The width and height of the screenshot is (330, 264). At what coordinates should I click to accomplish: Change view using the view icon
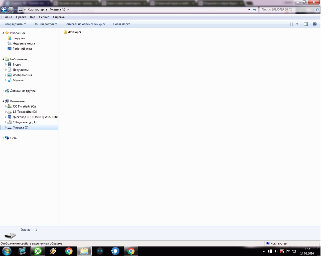[x=292, y=24]
